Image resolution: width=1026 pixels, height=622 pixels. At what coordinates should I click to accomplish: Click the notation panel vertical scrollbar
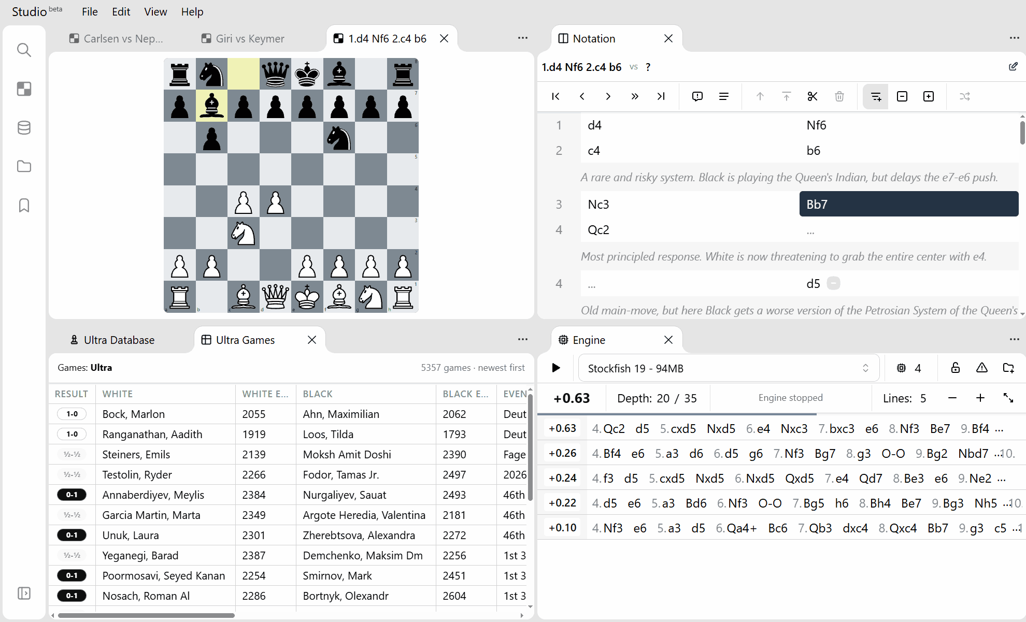[x=1022, y=133]
